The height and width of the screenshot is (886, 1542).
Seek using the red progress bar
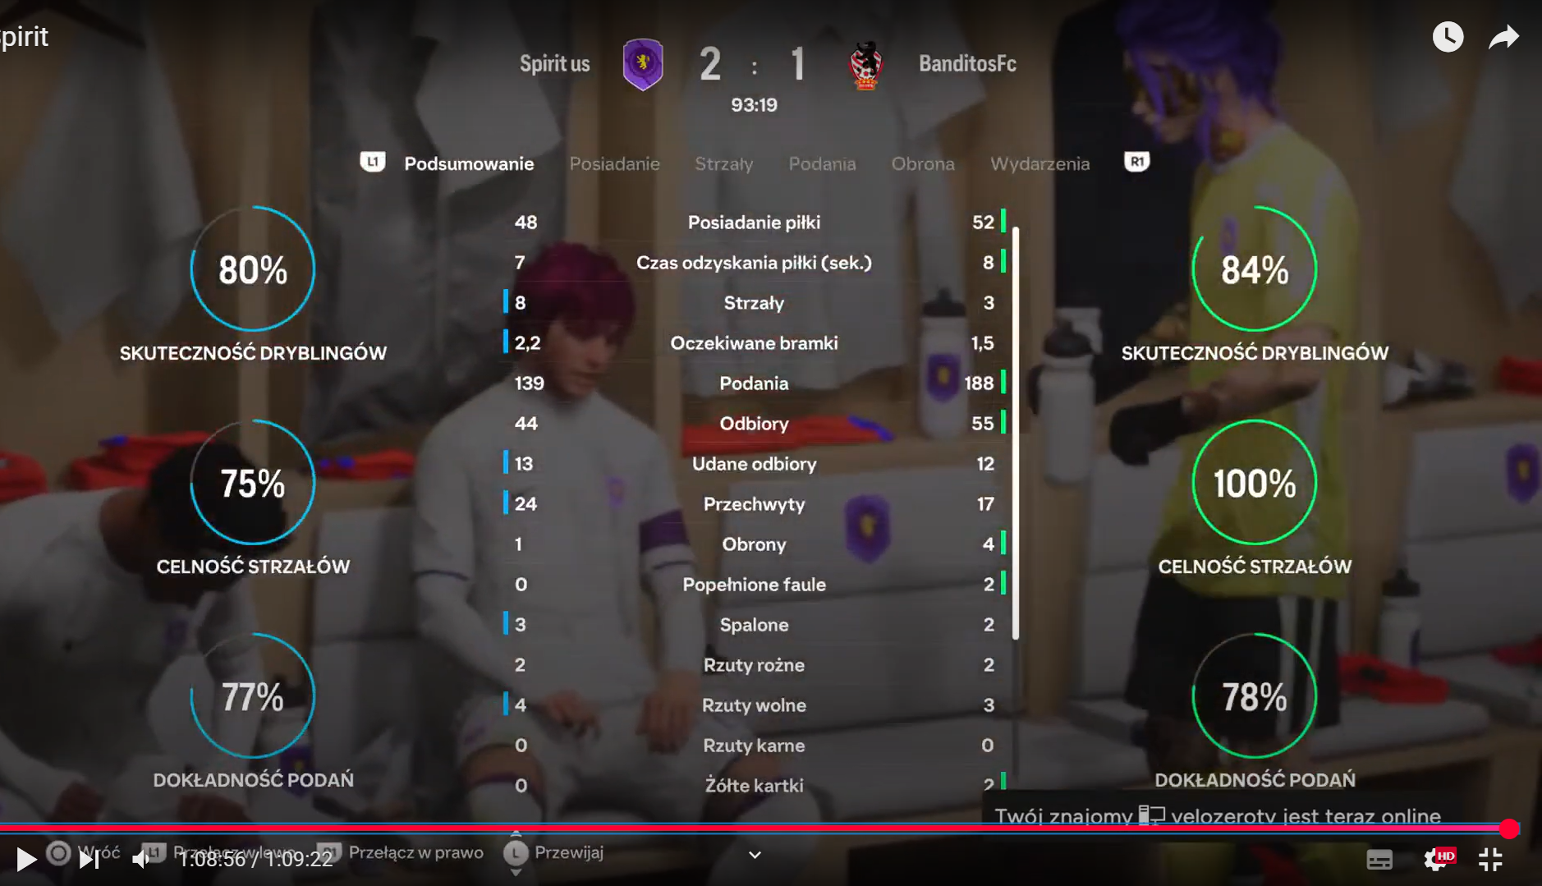pos(755,828)
